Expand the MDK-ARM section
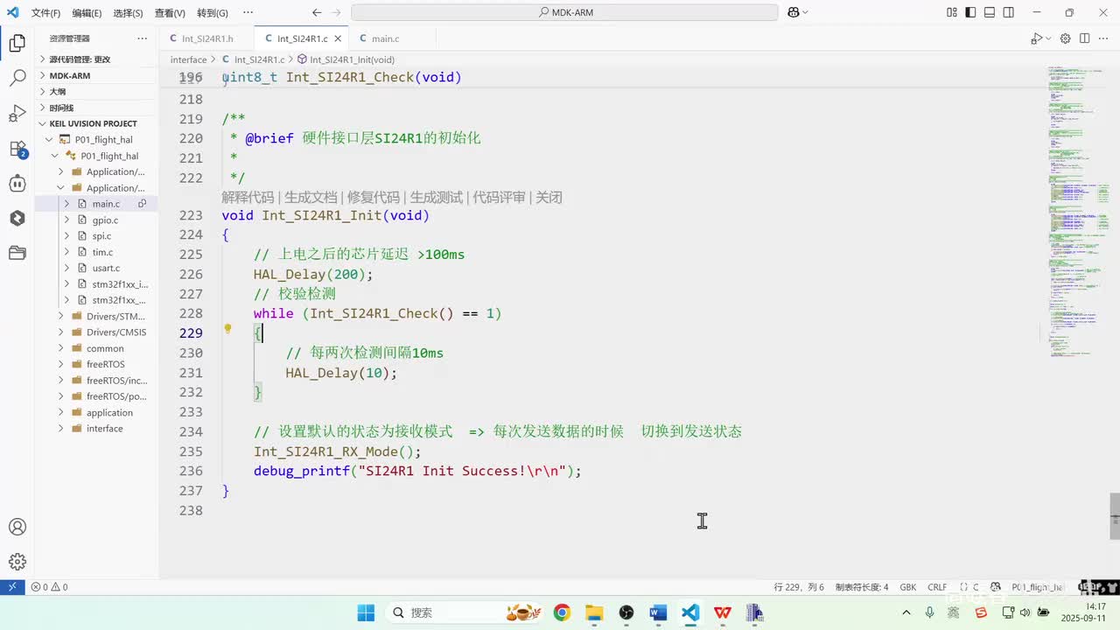This screenshot has height=630, width=1120. click(96, 75)
